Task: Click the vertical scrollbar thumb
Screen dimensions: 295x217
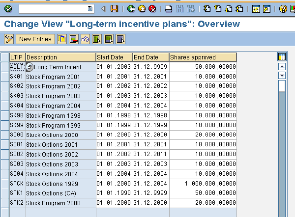Action: pos(282,86)
